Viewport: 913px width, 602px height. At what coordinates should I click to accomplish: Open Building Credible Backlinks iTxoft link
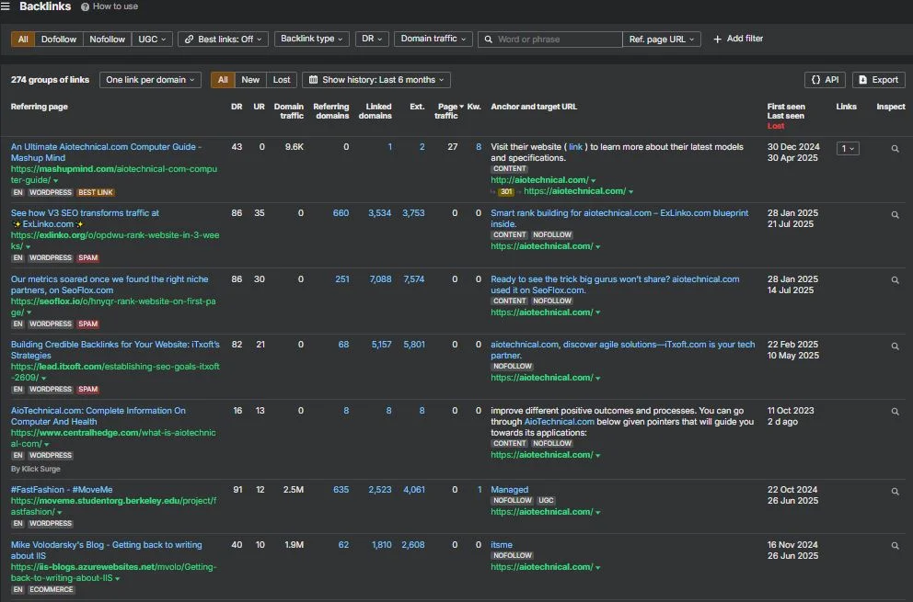tap(115, 349)
